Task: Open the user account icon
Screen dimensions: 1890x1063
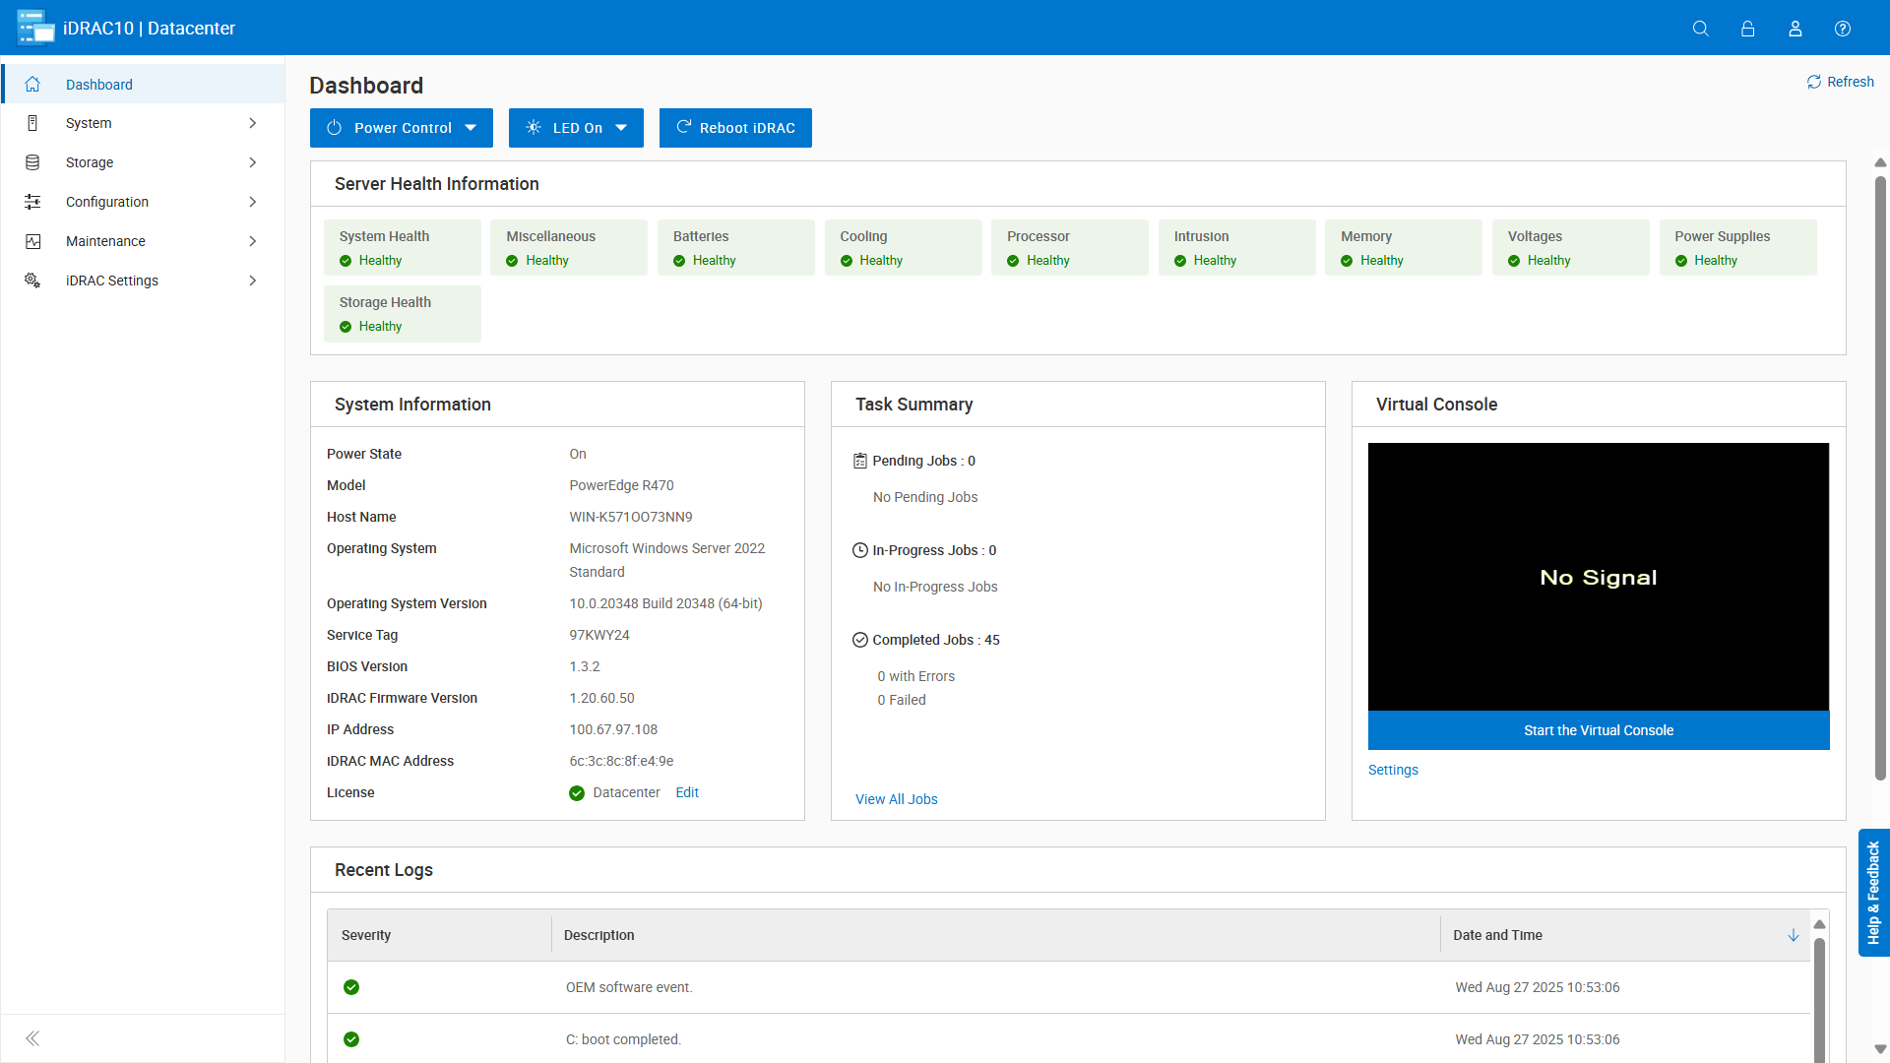Action: (1795, 28)
